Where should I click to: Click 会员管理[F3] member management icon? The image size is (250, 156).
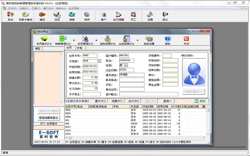(85, 40)
